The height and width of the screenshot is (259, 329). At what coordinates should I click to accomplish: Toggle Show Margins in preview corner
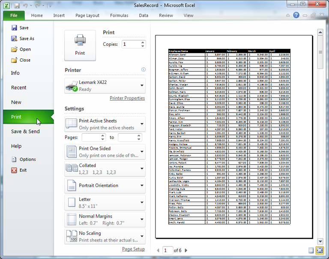pyautogui.click(x=311, y=250)
